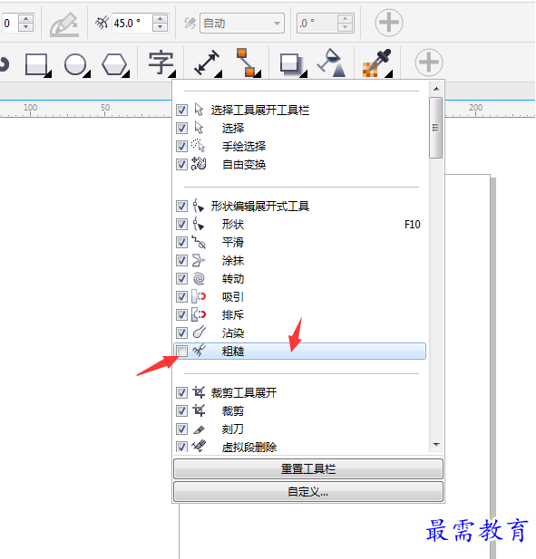Select the Transparency tool
The height and width of the screenshot is (559, 536).
tap(331, 63)
